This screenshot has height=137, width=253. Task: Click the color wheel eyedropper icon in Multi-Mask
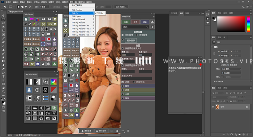pos(53,82)
